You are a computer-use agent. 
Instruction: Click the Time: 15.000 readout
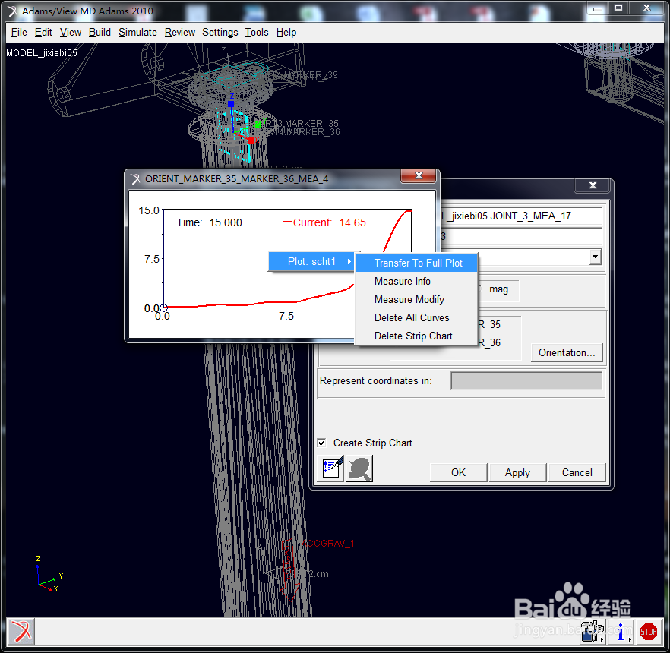pos(209,222)
